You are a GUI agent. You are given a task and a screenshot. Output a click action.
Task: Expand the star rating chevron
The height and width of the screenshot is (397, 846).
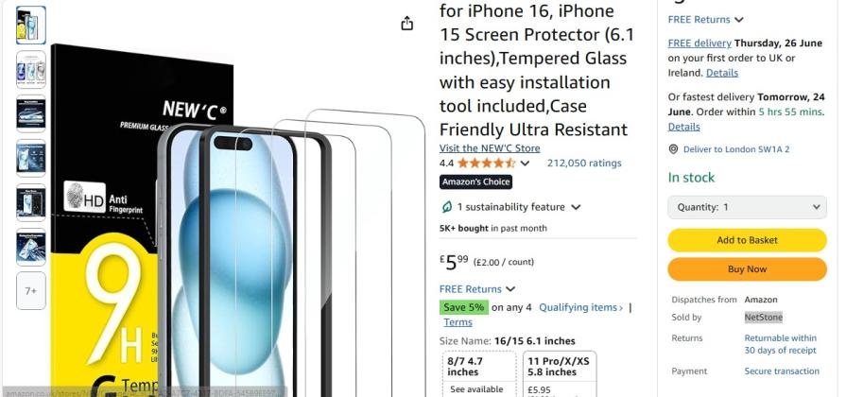[525, 164]
